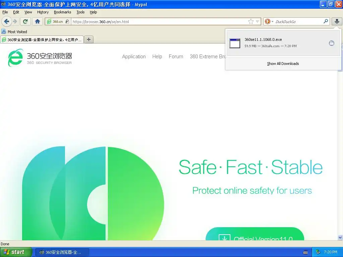Click the DuckDuckGo search engine icon

(267, 21)
